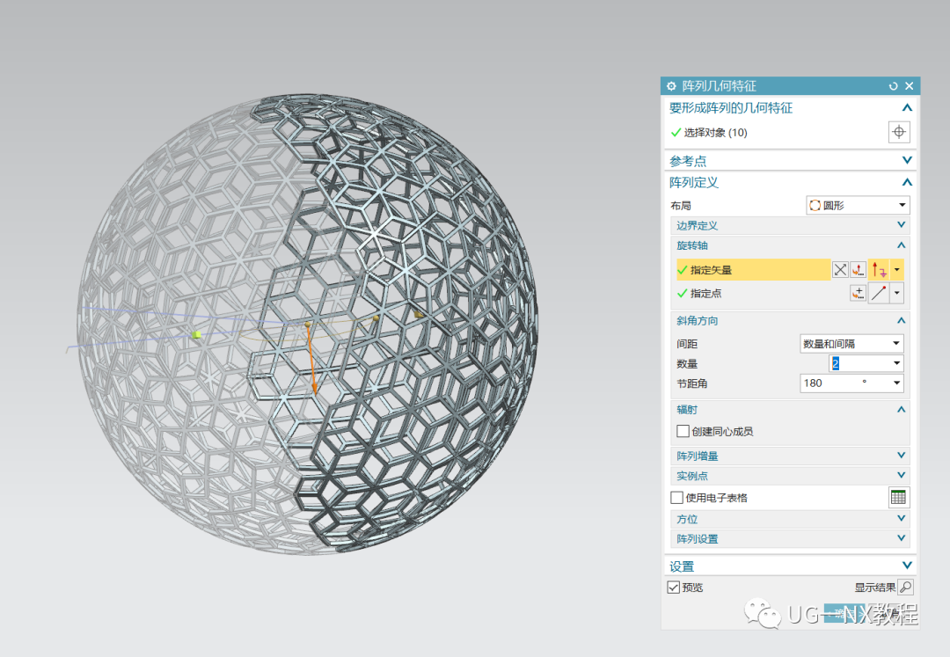Screen dimensions: 950x657
Task: Select the 指定矢量 row
Action: [752, 270]
